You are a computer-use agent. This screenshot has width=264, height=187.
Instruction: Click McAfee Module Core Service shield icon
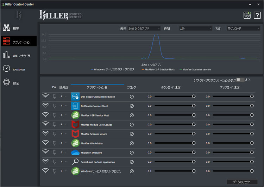pos(75,125)
